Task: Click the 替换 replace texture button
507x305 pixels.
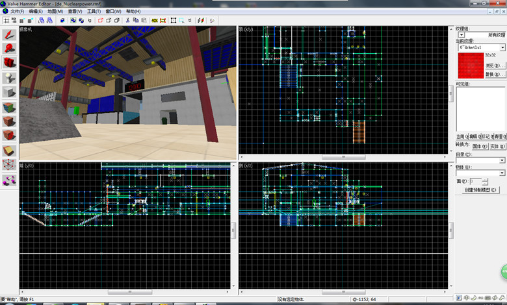Action: [x=495, y=74]
